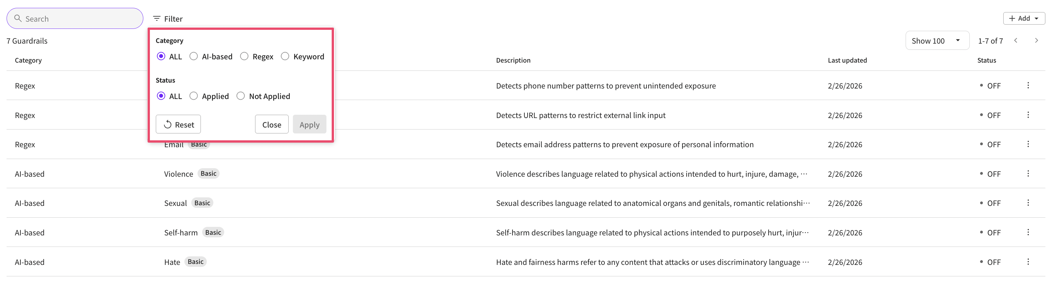The image size is (1046, 299).
Task: Open the three-dot menu for the Violence guardrail
Action: pos(1028,173)
